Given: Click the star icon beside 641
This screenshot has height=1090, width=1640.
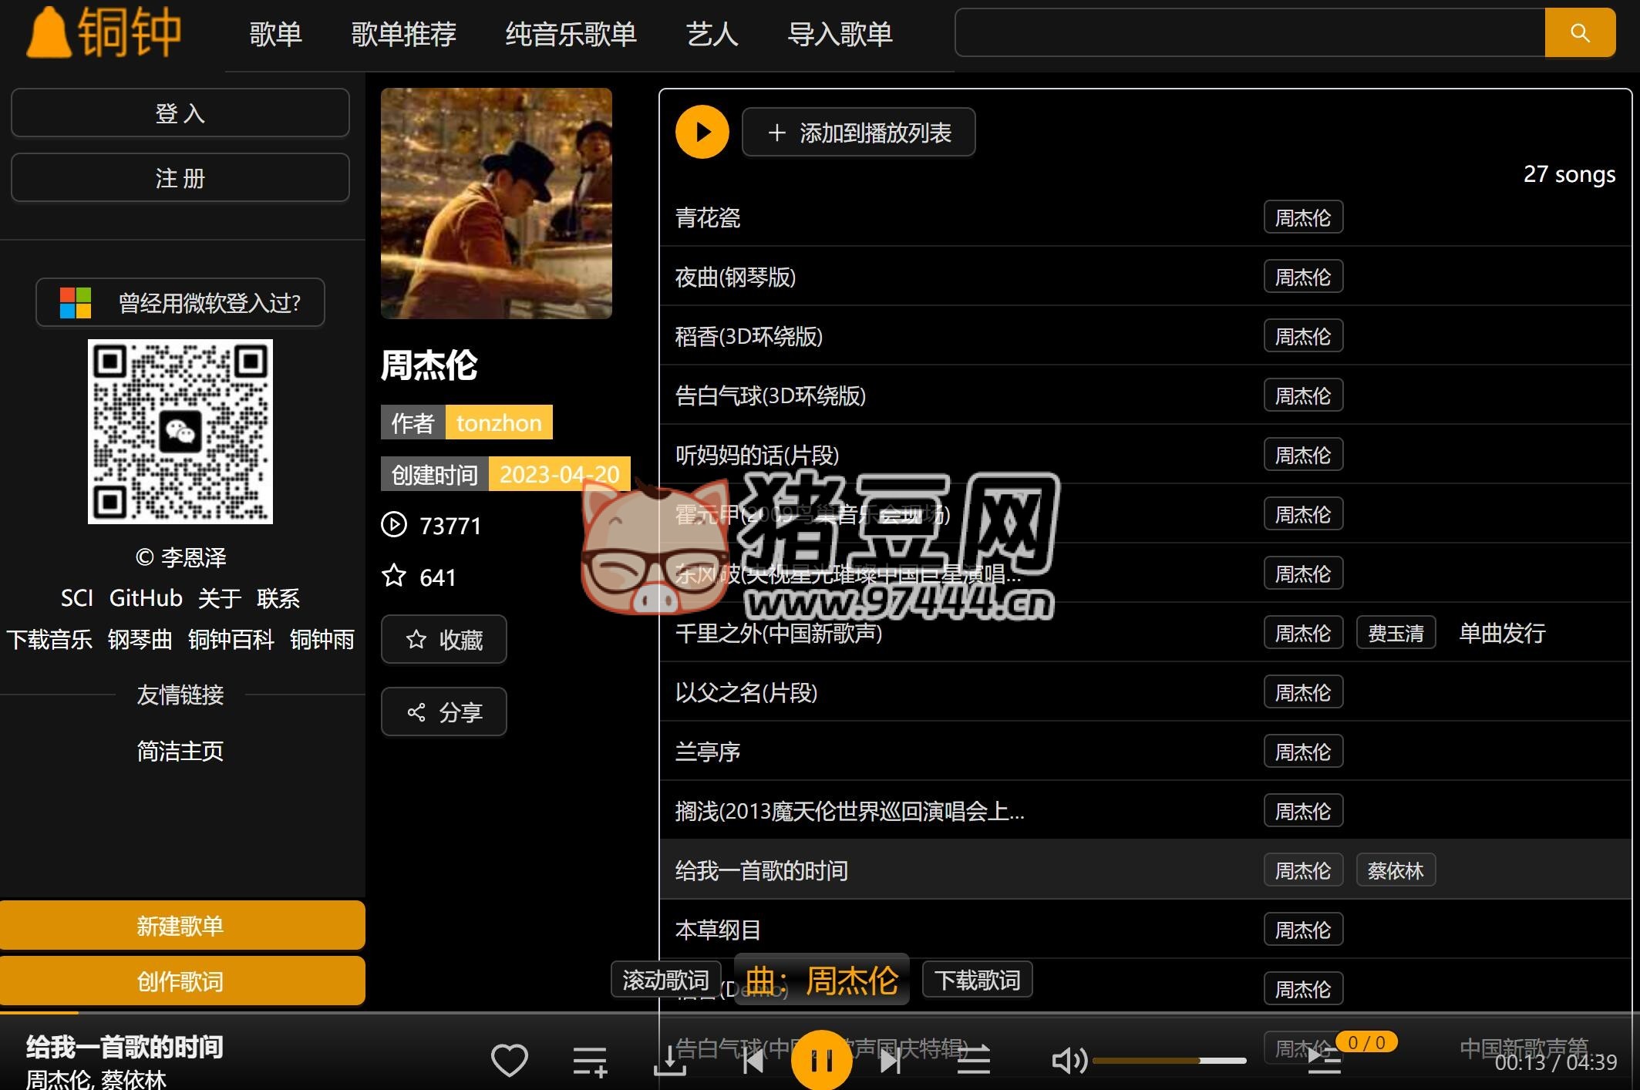Looking at the screenshot, I should tap(394, 576).
